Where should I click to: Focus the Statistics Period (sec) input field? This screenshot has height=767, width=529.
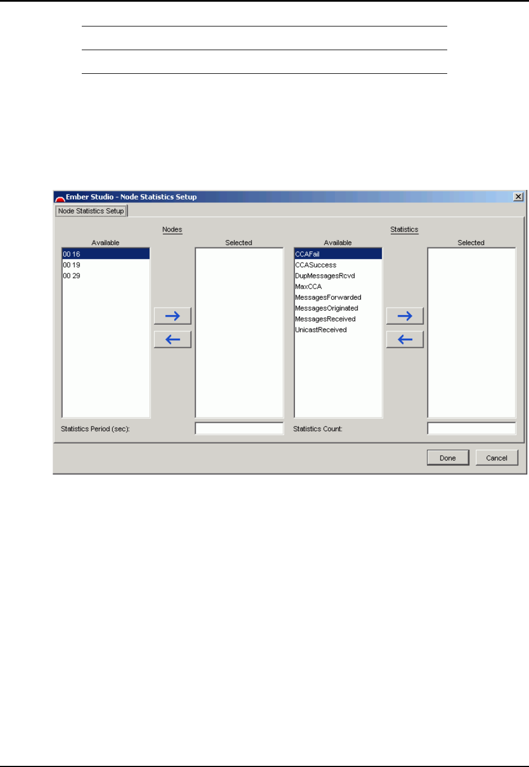click(239, 428)
